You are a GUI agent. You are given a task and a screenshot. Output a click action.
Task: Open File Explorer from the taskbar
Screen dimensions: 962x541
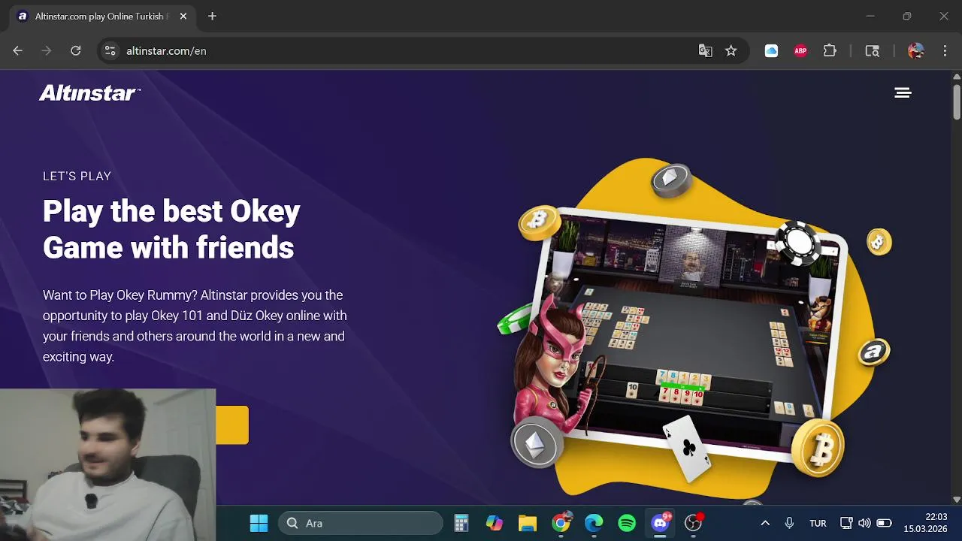(x=528, y=523)
